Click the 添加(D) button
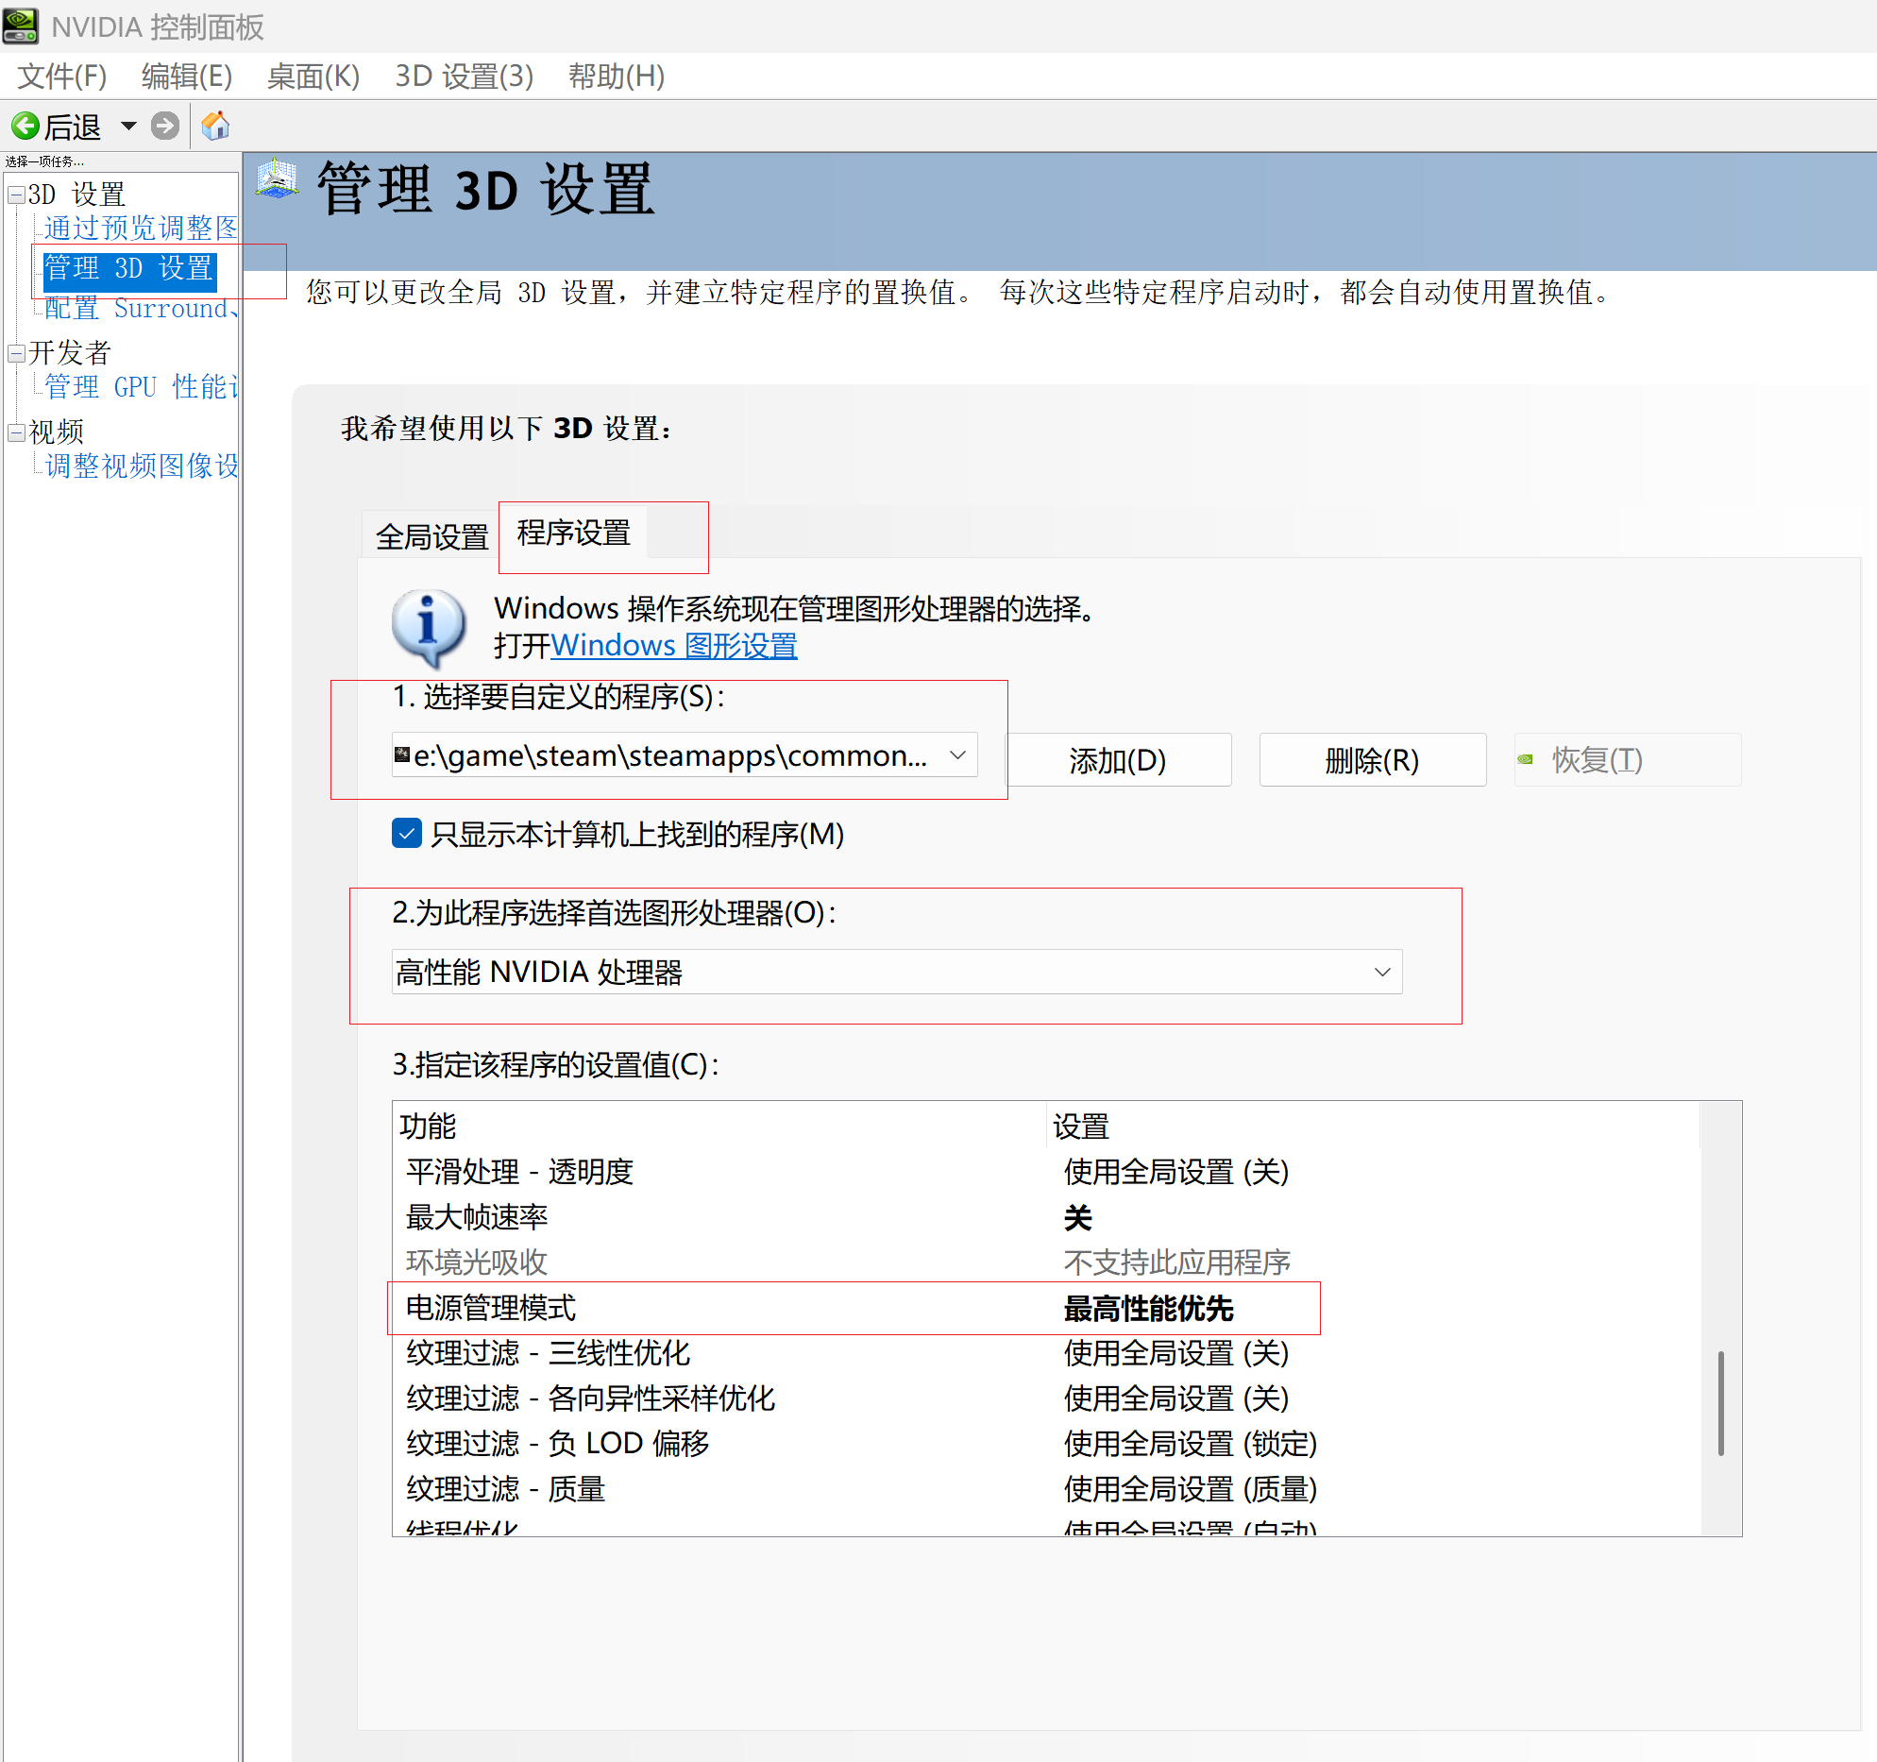The image size is (1877, 1762). 1118,760
